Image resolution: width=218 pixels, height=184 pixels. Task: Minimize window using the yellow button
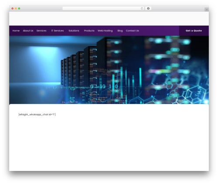[16, 8]
